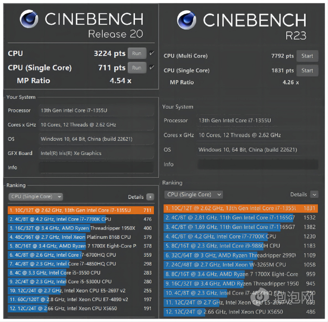Click the R20 CPU score 3224 pts
The height and width of the screenshot is (322, 328).
110,54
